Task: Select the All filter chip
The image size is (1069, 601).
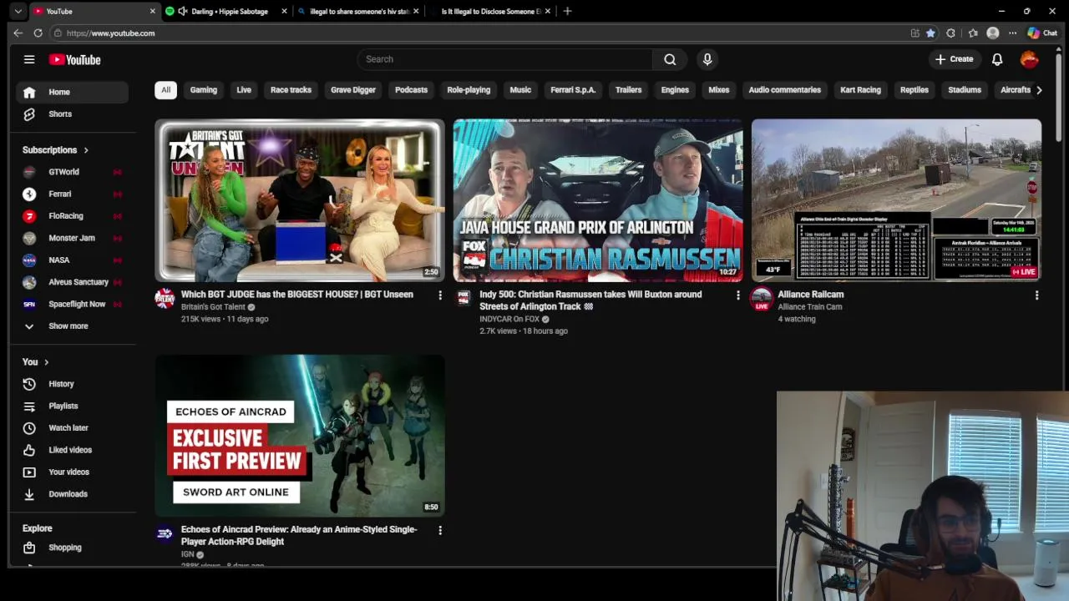Action: pyautogui.click(x=165, y=90)
